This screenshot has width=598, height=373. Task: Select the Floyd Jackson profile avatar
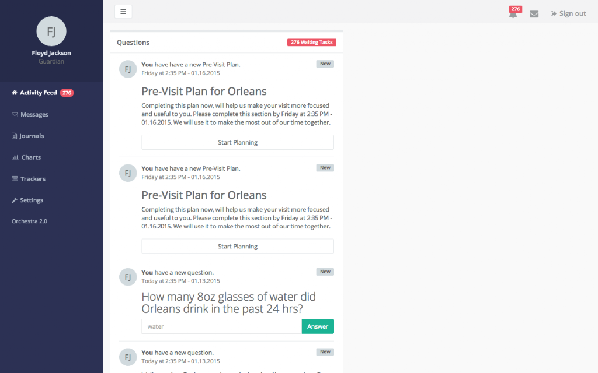click(x=51, y=31)
